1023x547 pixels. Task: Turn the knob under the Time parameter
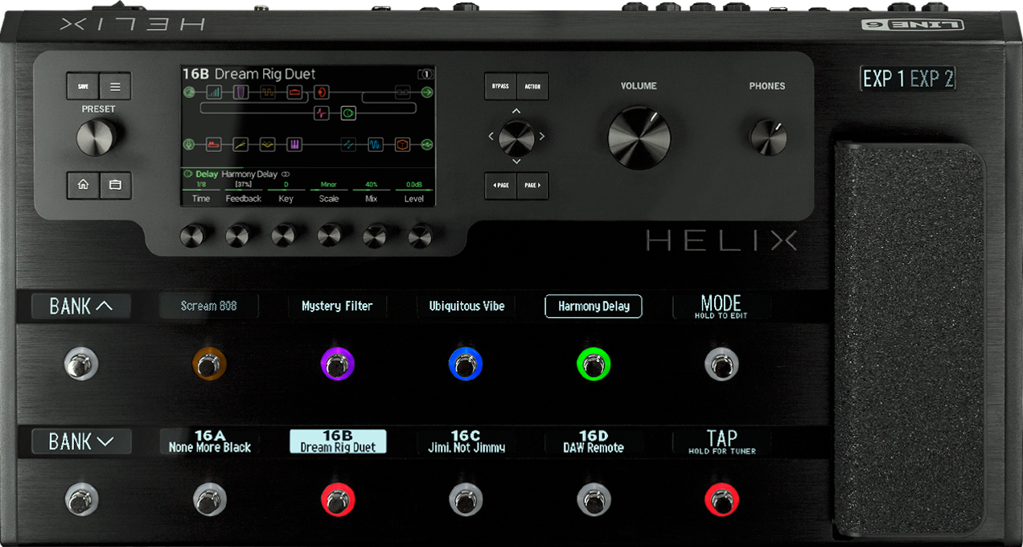pyautogui.click(x=193, y=236)
